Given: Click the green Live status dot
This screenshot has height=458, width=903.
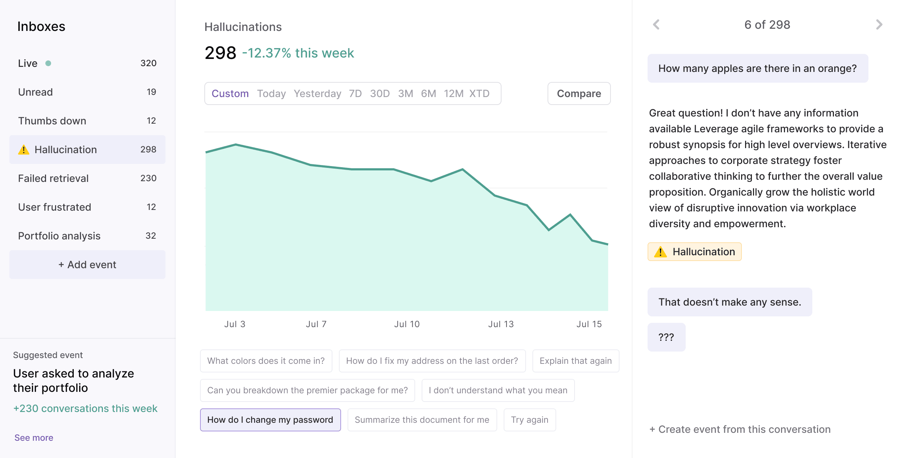Looking at the screenshot, I should click(48, 63).
